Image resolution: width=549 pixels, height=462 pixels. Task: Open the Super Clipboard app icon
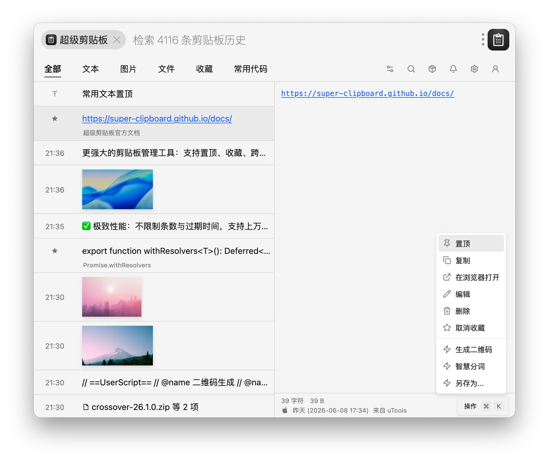click(x=498, y=40)
